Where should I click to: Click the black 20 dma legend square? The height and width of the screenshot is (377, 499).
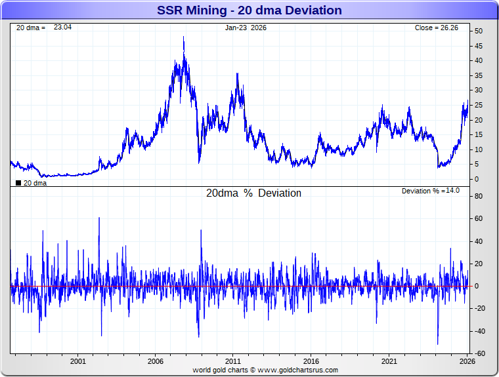tap(18, 183)
